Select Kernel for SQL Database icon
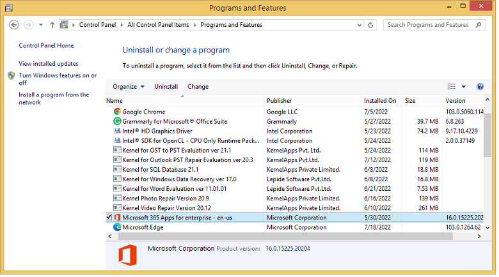 117,169
